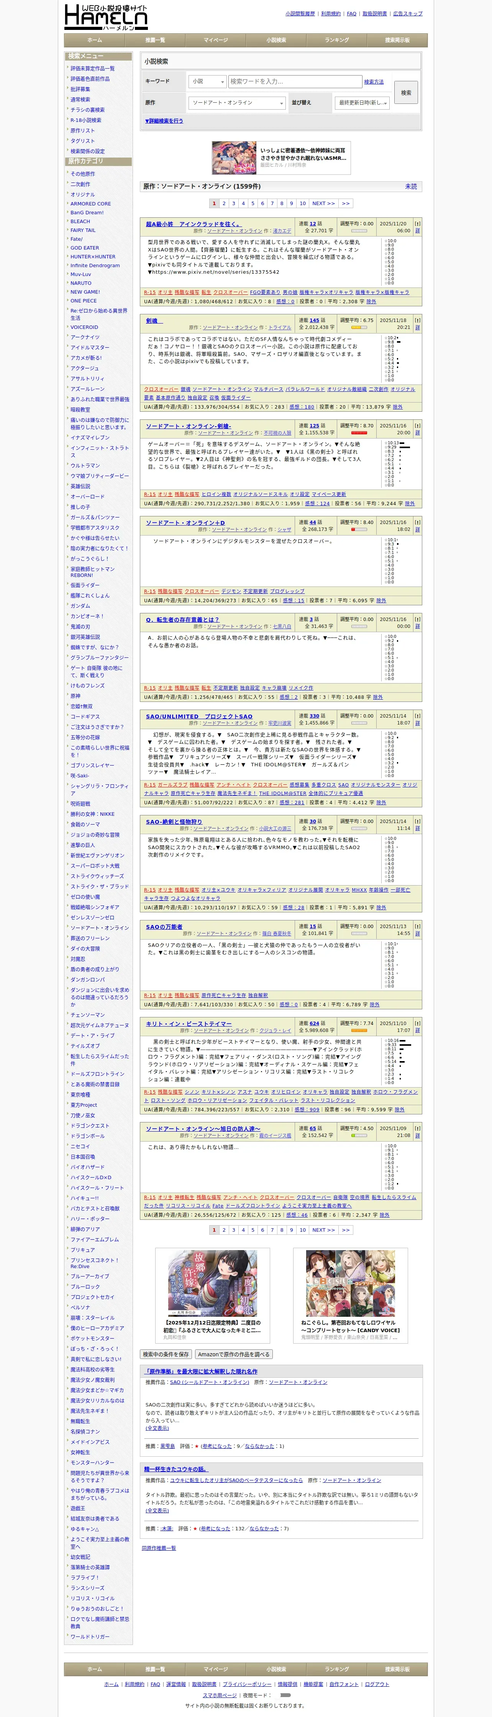492x1717 pixels.
Task: Click the 広告スキップ link in header
Action: pos(408,13)
